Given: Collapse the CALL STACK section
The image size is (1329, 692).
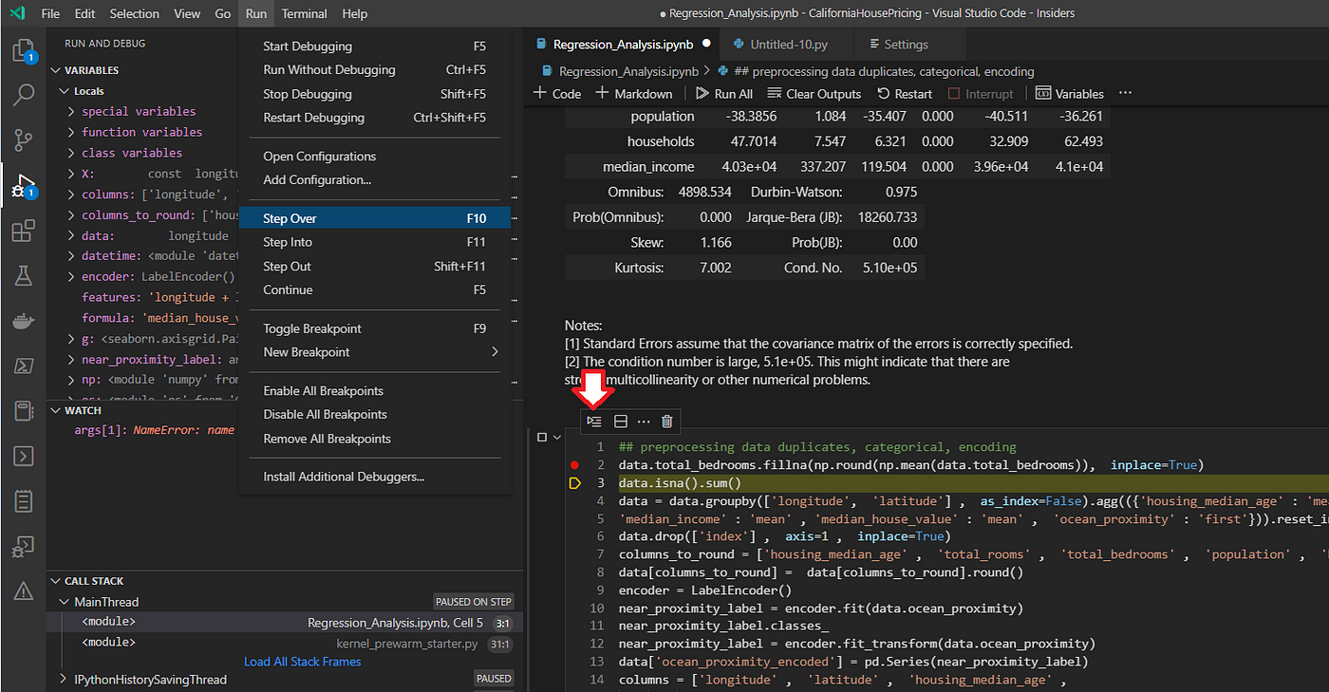Looking at the screenshot, I should point(56,581).
